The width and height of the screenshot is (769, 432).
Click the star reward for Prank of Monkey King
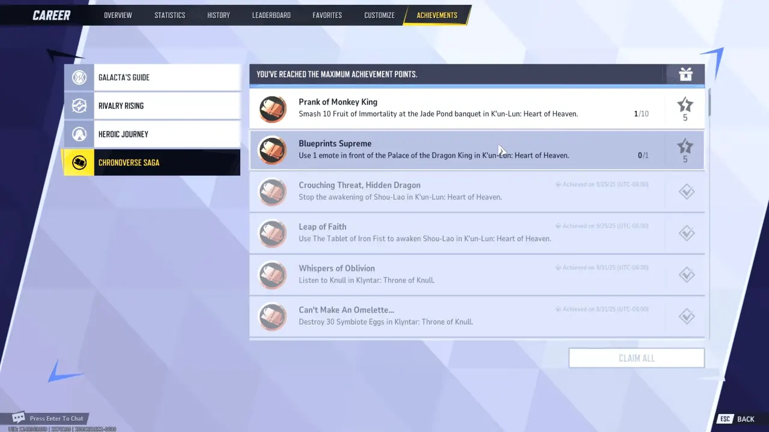pyautogui.click(x=685, y=109)
